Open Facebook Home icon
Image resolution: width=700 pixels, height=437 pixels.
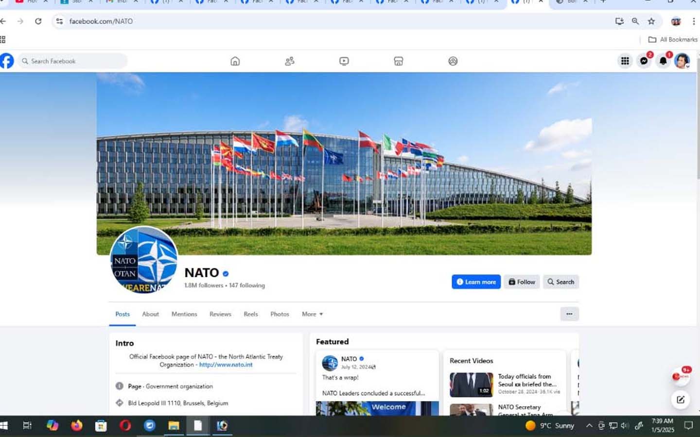[x=235, y=61]
